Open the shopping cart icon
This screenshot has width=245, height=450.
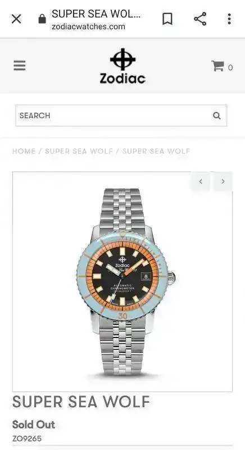tap(218, 66)
